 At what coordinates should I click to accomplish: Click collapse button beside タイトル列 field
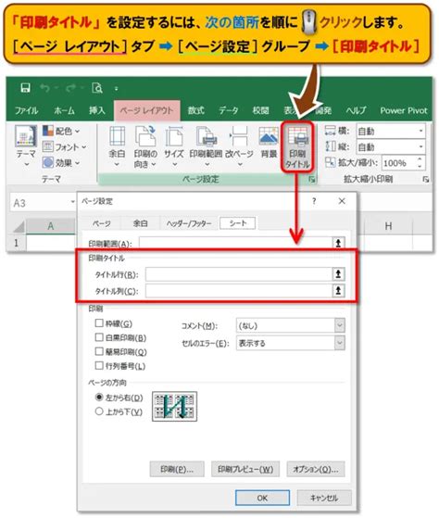pos(338,291)
